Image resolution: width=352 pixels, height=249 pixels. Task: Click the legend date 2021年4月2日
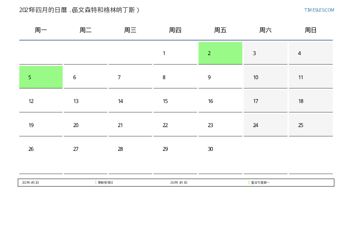tap(30, 182)
